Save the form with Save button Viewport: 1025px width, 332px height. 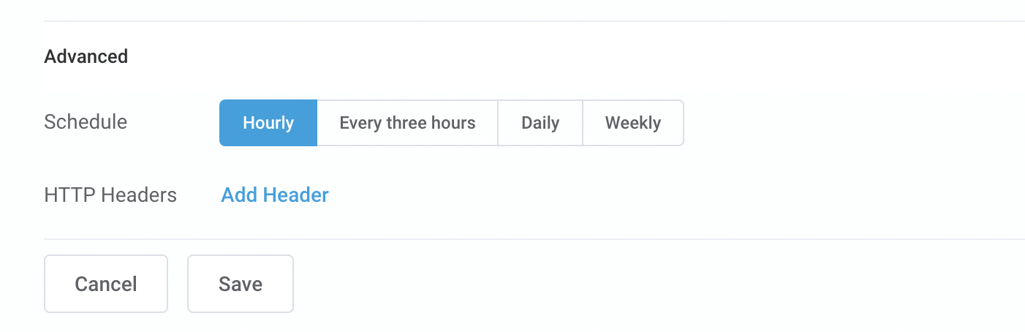(241, 284)
